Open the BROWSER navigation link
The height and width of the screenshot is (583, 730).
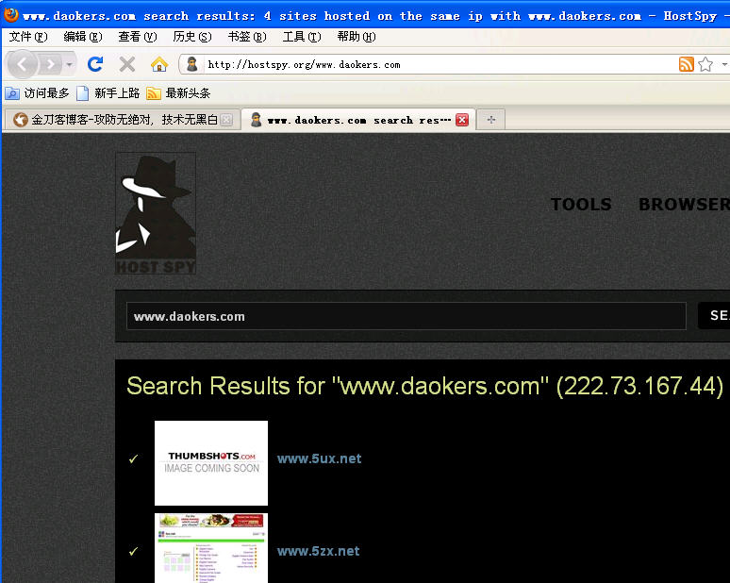pos(684,204)
